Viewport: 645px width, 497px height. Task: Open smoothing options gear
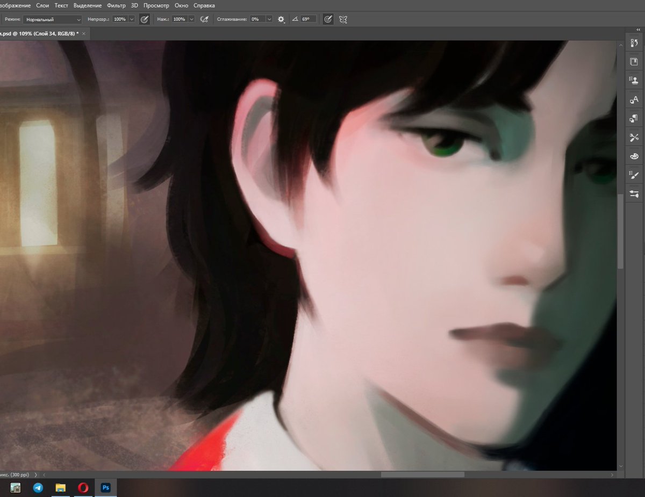pos(281,19)
